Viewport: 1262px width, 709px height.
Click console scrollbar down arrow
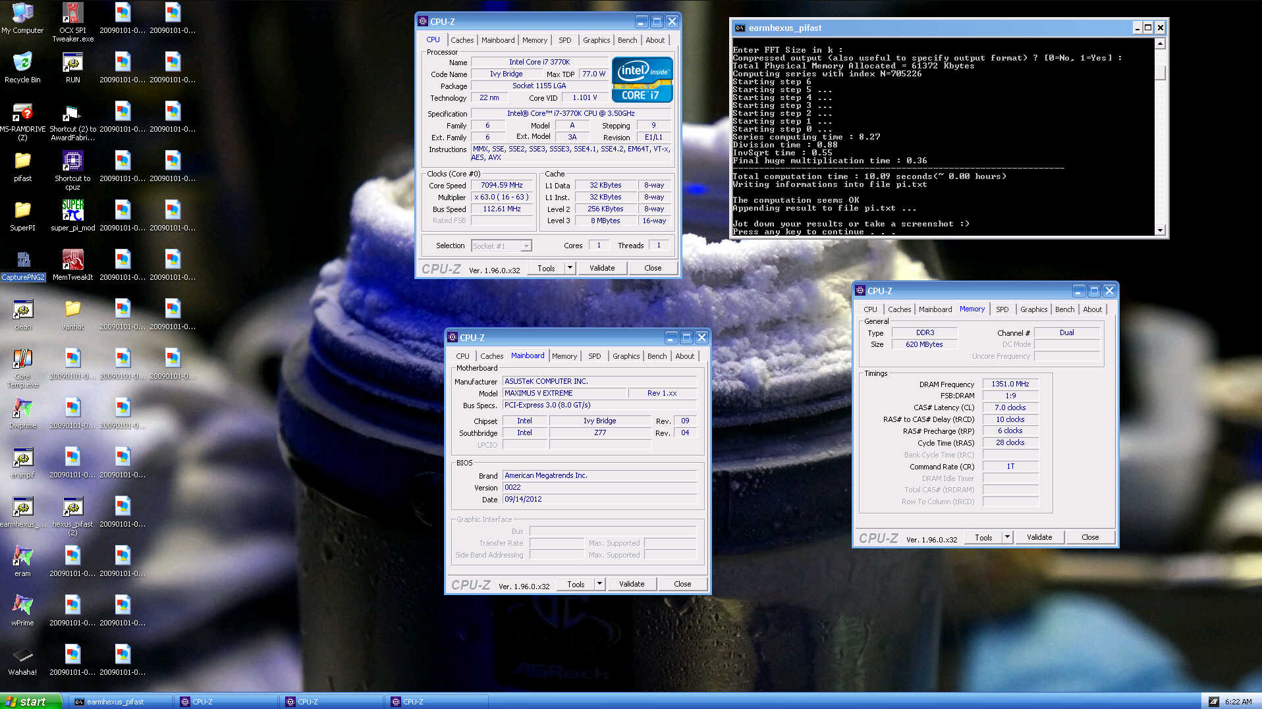pos(1160,230)
